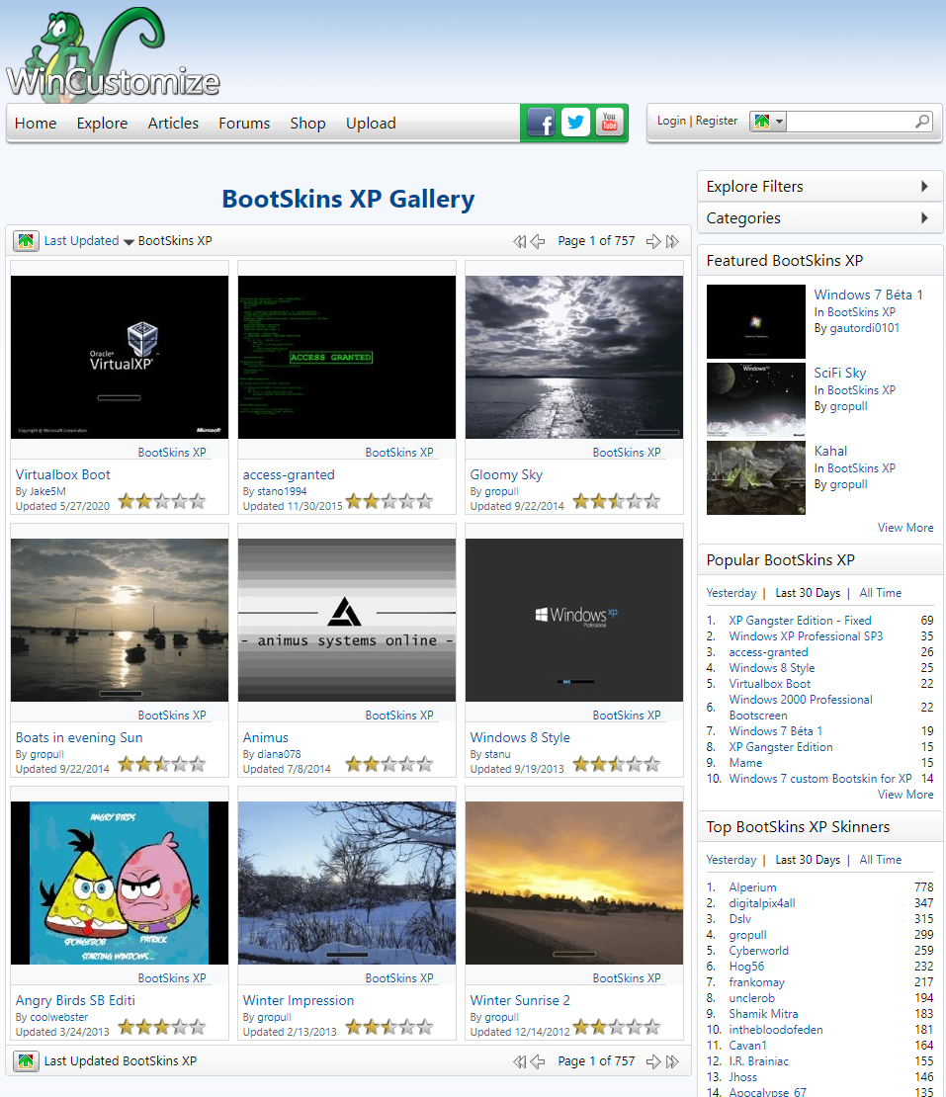The height and width of the screenshot is (1097, 946).
Task: Rate Animus using its star rating
Action: 389,764
